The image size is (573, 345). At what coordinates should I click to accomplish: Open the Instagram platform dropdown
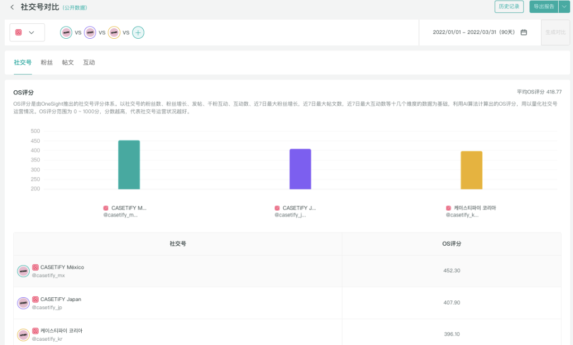pos(27,32)
